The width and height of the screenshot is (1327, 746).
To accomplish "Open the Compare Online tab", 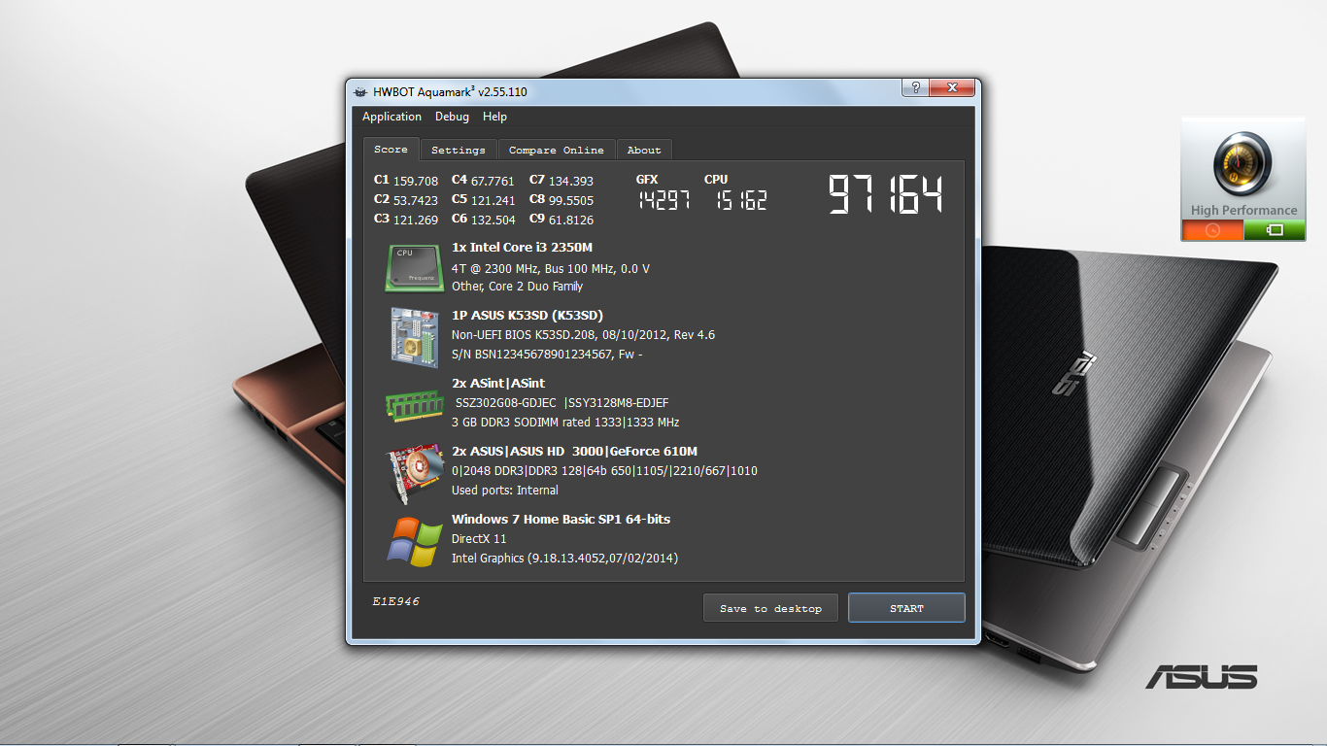I will [557, 151].
